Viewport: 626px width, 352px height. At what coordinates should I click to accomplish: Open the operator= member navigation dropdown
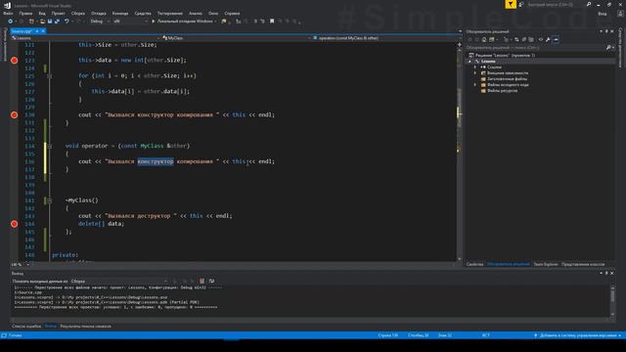tap(386, 38)
